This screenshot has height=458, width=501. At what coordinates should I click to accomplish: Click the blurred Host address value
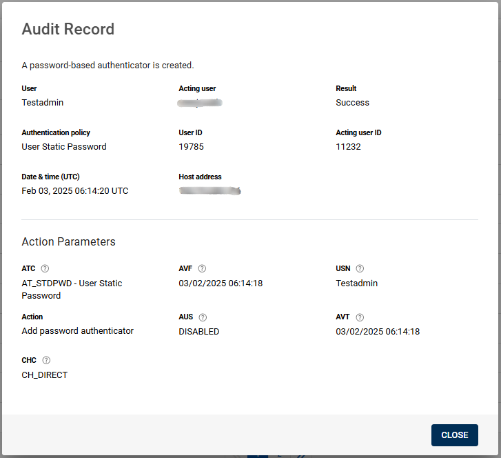[x=209, y=190]
